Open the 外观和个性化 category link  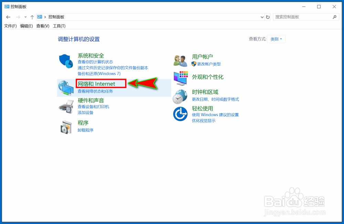tap(207, 77)
